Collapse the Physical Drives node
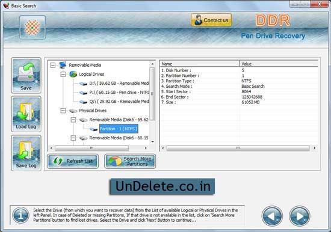331x232 pixels. click(63, 111)
